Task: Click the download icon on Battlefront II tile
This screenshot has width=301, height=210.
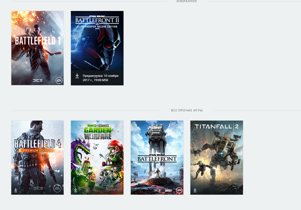Action: point(77,76)
